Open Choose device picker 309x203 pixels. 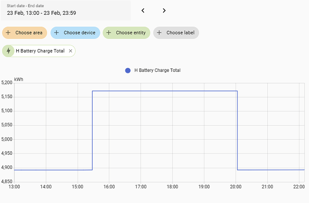pos(75,33)
